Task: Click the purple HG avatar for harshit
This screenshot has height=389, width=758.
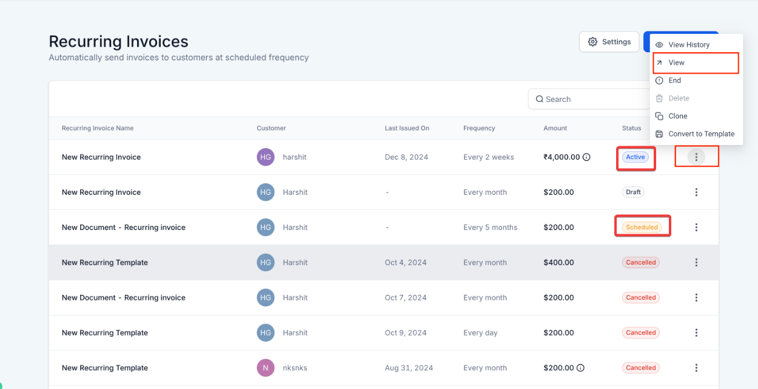Action: point(266,157)
